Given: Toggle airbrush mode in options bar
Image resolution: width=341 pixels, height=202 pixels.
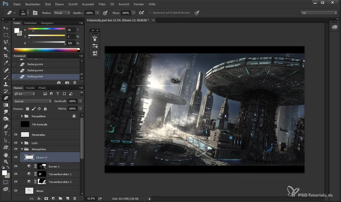Looking at the screenshot, I should coord(141,13).
